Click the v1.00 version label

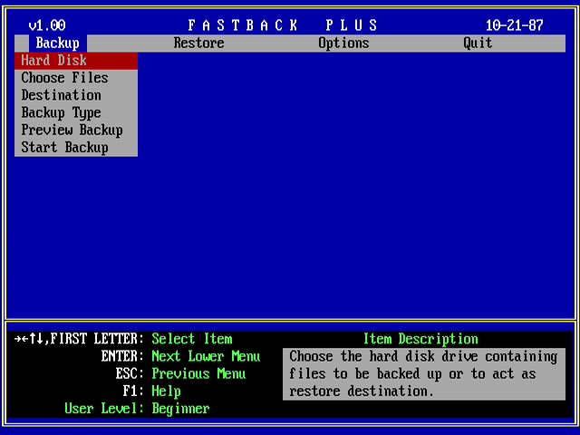pos(47,25)
